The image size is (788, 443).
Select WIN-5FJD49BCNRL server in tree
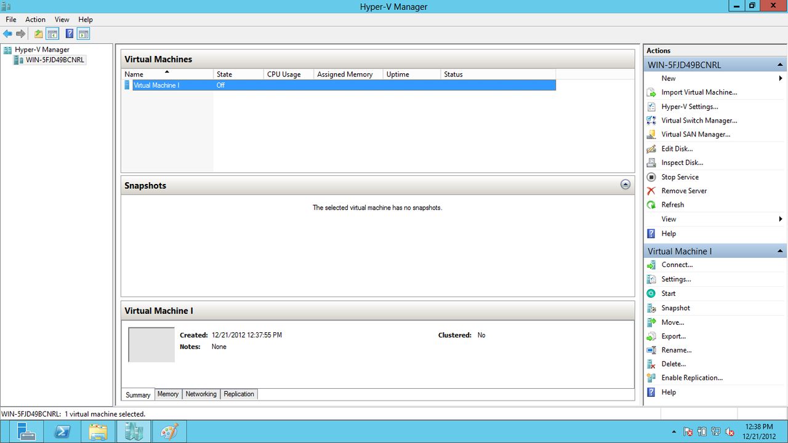pyautogui.click(x=55, y=60)
